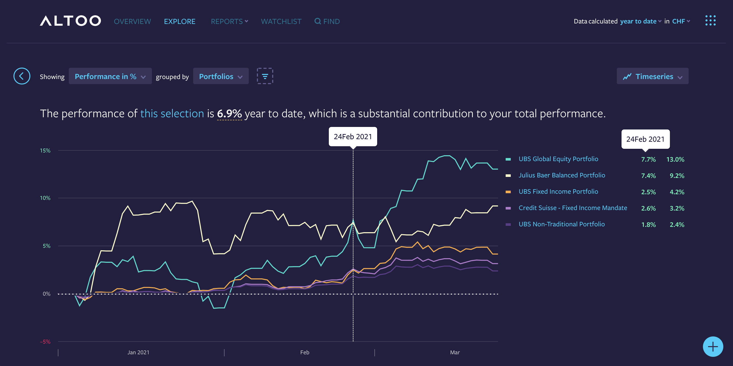
Task: Change the year to date period dropdown
Action: pos(638,21)
